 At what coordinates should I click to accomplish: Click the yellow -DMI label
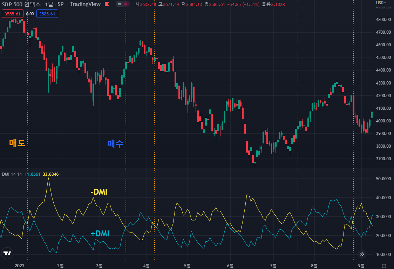pos(99,192)
